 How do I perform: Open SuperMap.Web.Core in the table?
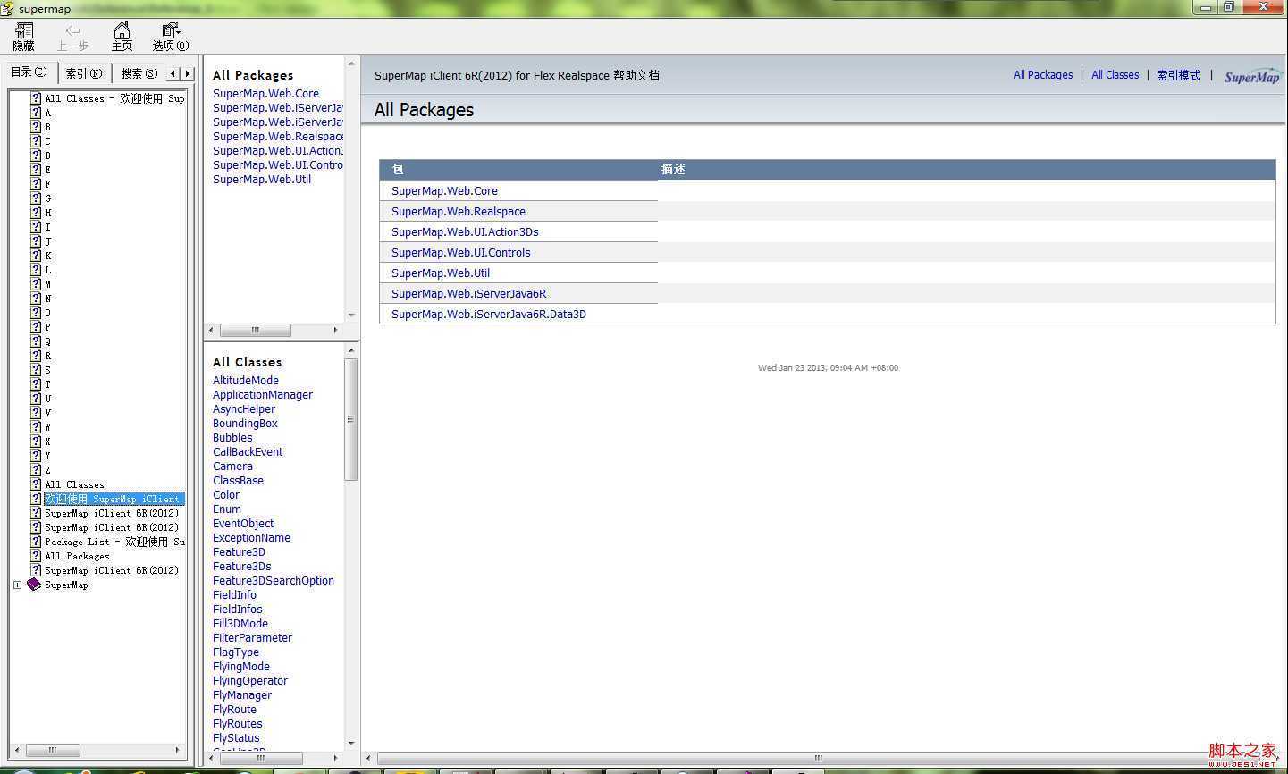point(444,190)
